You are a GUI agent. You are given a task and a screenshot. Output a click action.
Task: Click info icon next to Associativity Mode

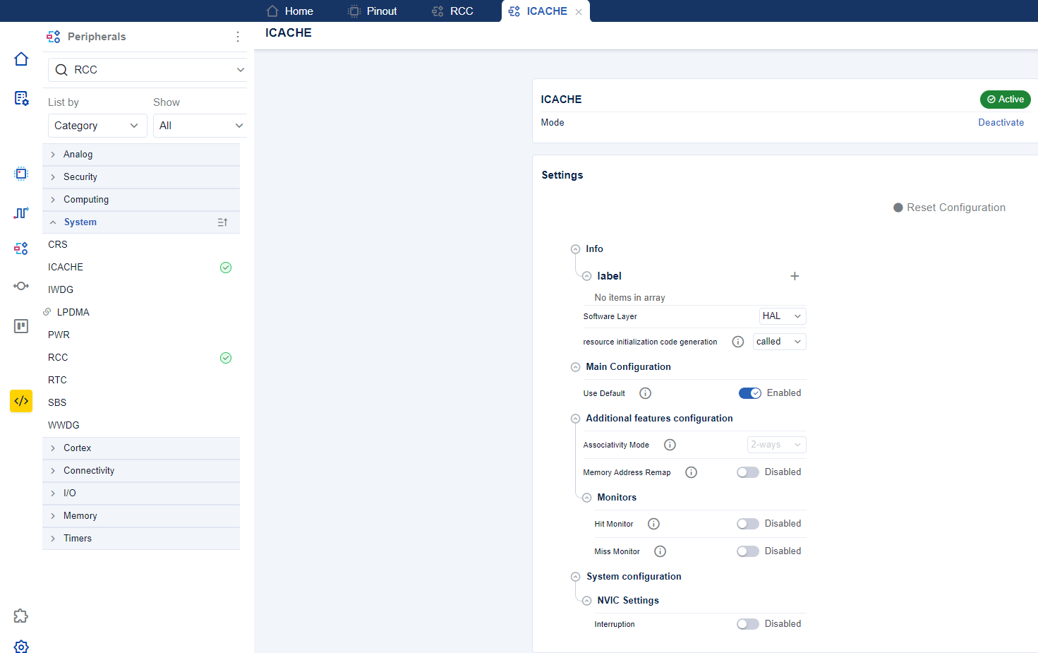[x=670, y=445]
